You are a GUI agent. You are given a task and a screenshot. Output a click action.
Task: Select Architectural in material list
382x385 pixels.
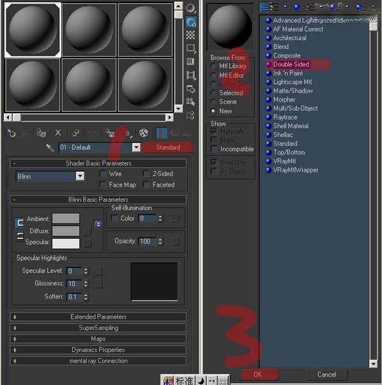[290, 38]
